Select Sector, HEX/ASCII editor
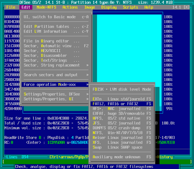Image resolution: width=194 pixels, height=169 pixels. (x=56, y=51)
